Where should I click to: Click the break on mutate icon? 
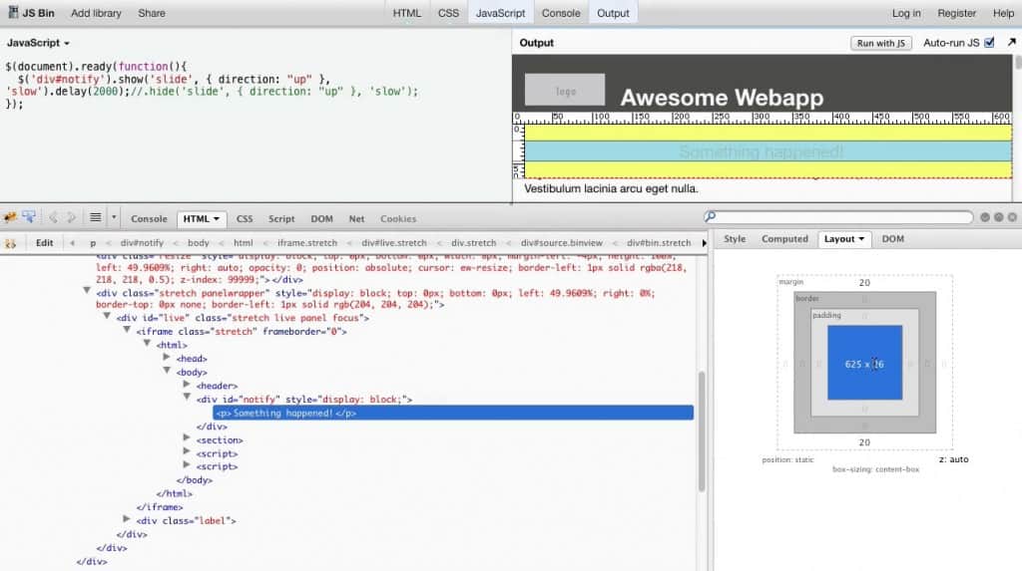[10, 243]
